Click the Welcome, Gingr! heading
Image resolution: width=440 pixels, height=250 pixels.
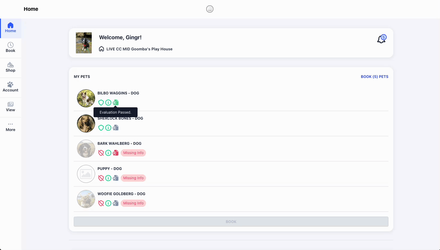click(x=120, y=37)
